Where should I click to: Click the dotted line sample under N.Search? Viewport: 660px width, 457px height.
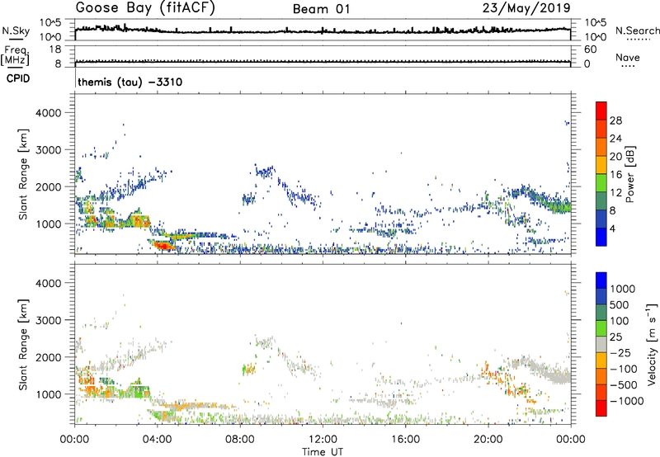(638, 39)
